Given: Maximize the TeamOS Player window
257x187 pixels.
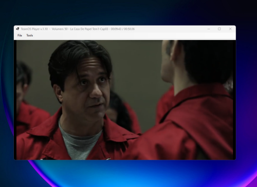Looking at the screenshot, I should tap(219, 29).
